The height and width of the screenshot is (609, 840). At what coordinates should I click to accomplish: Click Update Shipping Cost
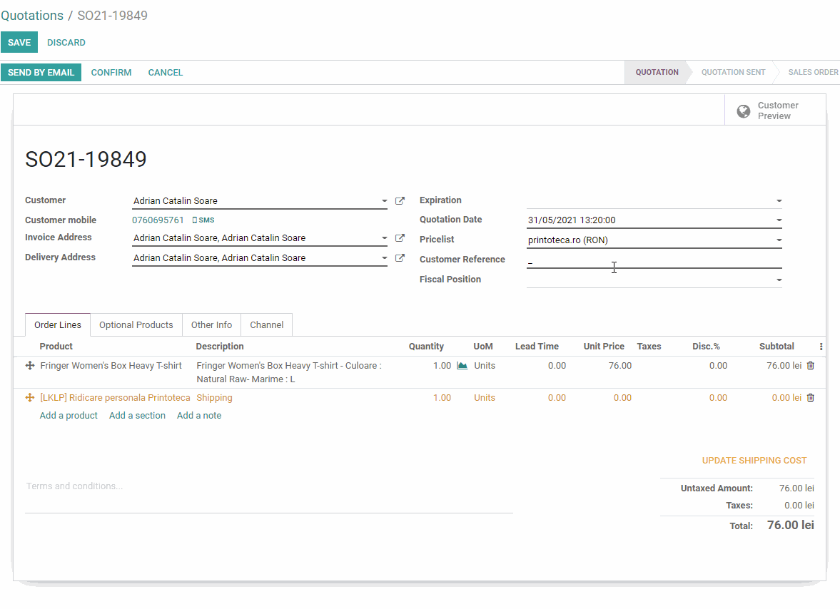(754, 461)
